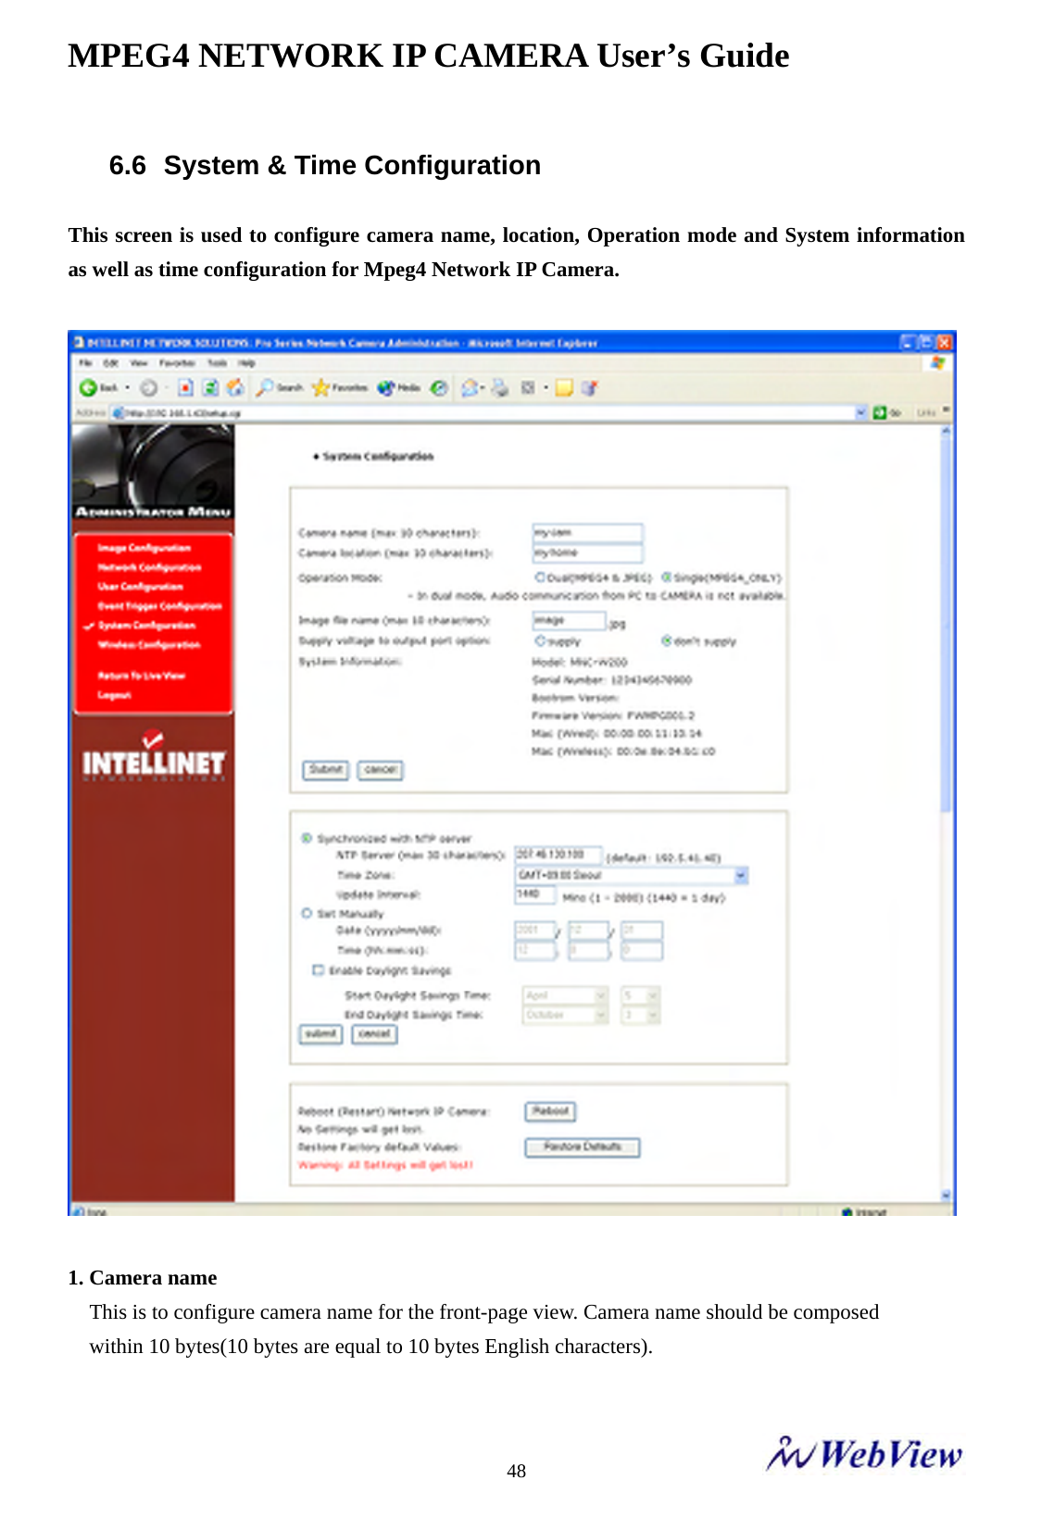Select Synchronized with NTP server
The width and height of the screenshot is (1054, 1531).
[x=307, y=838]
